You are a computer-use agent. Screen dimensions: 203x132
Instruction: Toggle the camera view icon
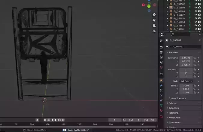[x=154, y=25]
